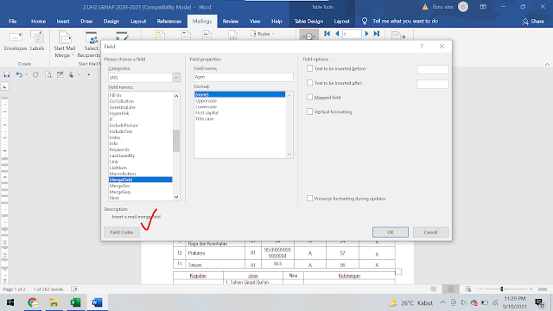The width and height of the screenshot is (553, 311).
Task: Click the lightbulb Tell me icon
Action: point(365,21)
